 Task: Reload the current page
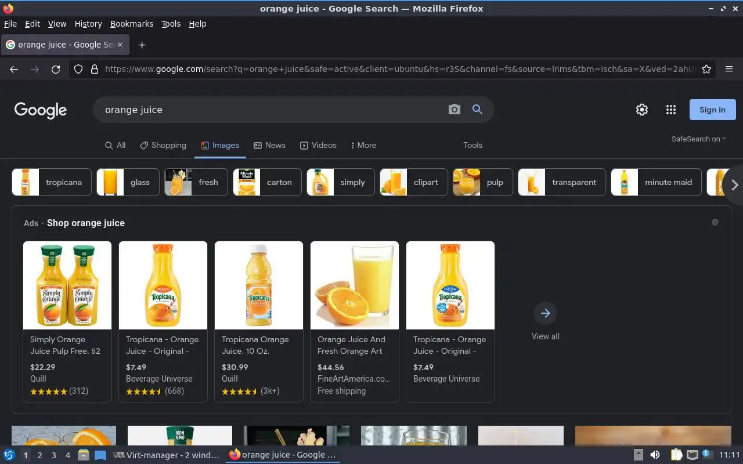(56, 69)
